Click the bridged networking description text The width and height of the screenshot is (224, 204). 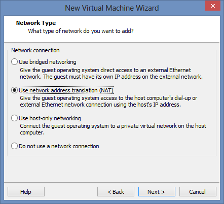111,74
